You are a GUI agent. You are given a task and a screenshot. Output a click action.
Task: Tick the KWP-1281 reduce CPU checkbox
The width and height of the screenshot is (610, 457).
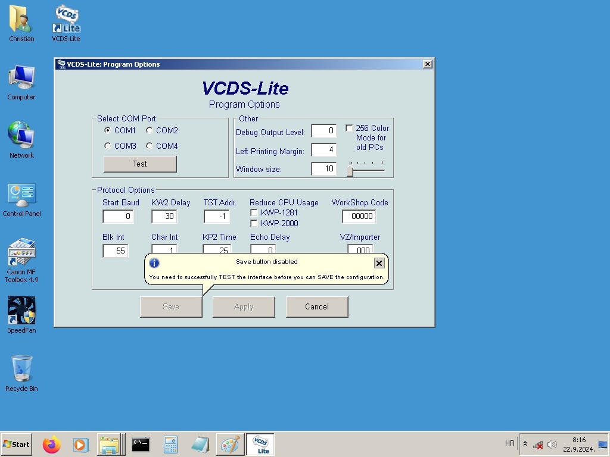(x=254, y=213)
